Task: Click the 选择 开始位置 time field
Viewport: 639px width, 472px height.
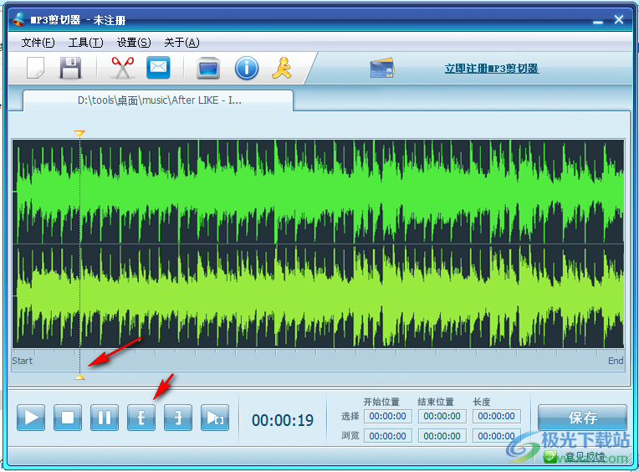Action: tap(387, 416)
